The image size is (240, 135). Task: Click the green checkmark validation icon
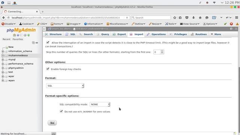point(225,24)
